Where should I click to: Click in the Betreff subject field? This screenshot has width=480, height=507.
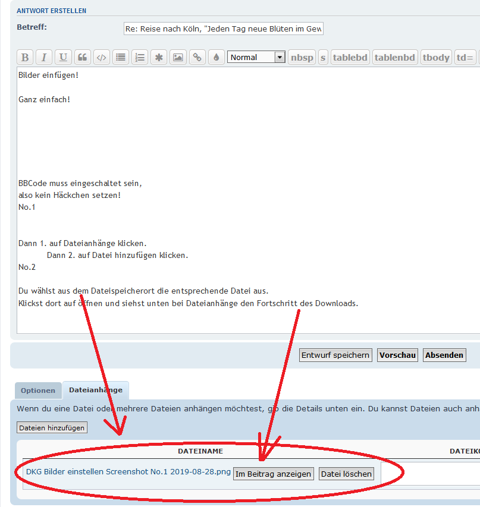(223, 29)
